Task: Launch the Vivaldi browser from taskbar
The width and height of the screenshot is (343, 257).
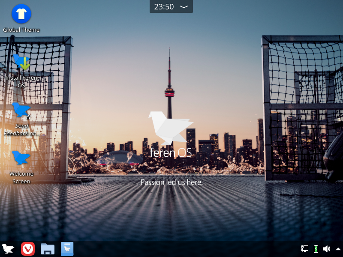Action: (28, 249)
